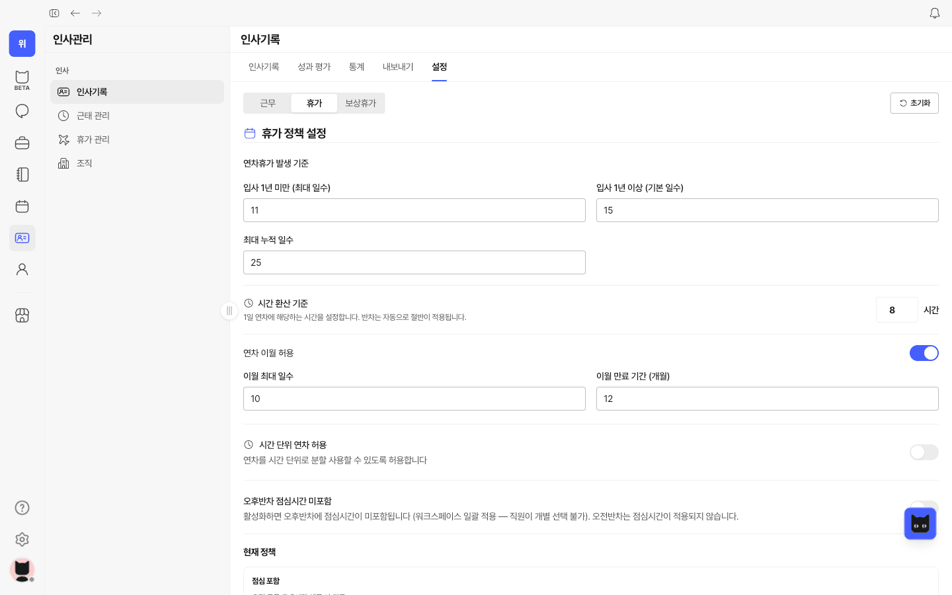Viewport: 952px width, 595px height.
Task: Click the 초기화 reset button
Action: click(914, 103)
